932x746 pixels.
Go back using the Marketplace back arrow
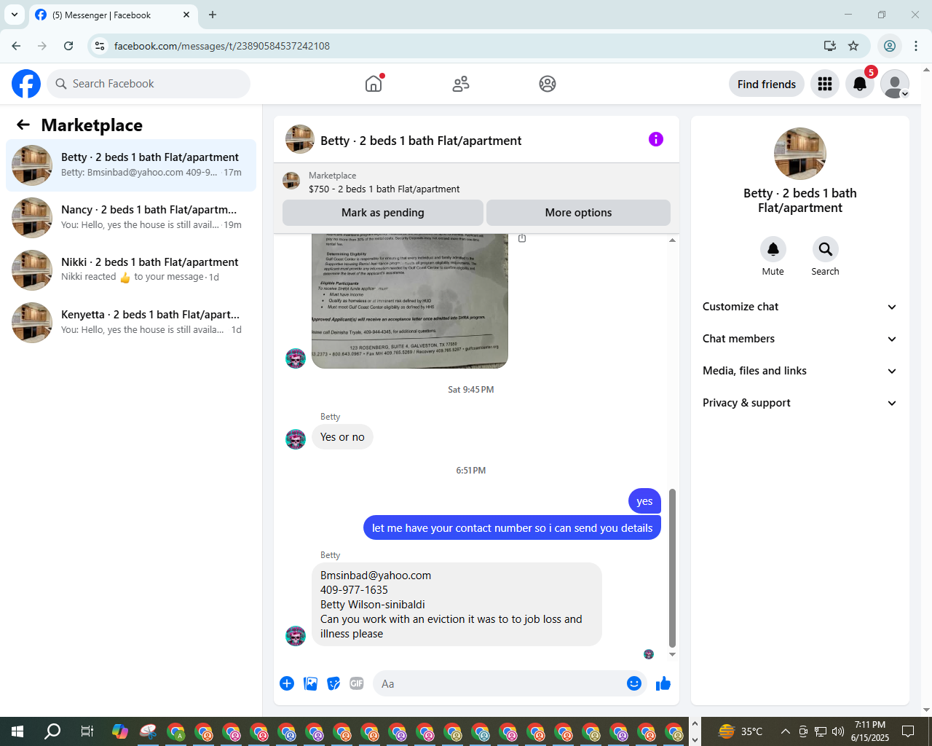23,125
